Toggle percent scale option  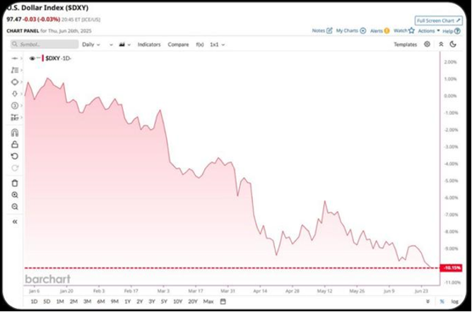442,301
